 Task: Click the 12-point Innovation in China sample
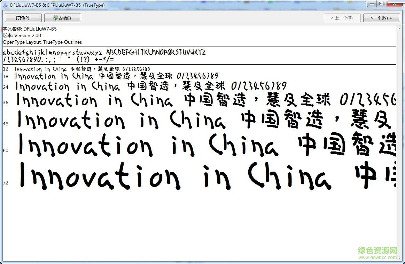(x=83, y=69)
